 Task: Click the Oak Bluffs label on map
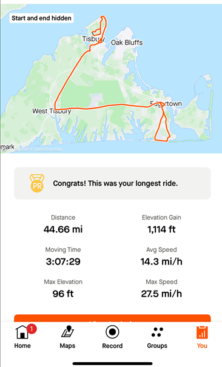(127, 42)
